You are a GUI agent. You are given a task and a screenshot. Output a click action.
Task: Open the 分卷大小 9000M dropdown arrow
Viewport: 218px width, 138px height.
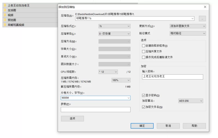(129, 98)
